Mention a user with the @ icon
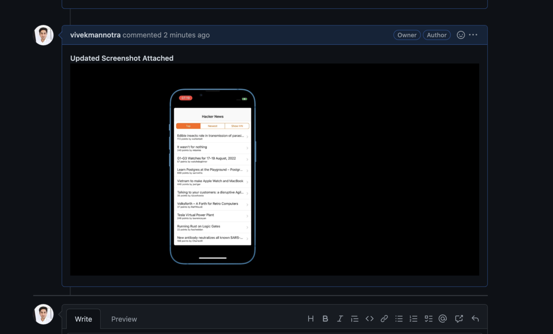This screenshot has height=334, width=553. [x=442, y=319]
